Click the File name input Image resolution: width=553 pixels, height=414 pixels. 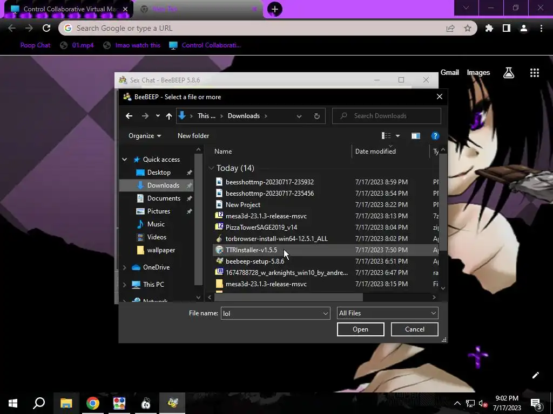point(271,313)
